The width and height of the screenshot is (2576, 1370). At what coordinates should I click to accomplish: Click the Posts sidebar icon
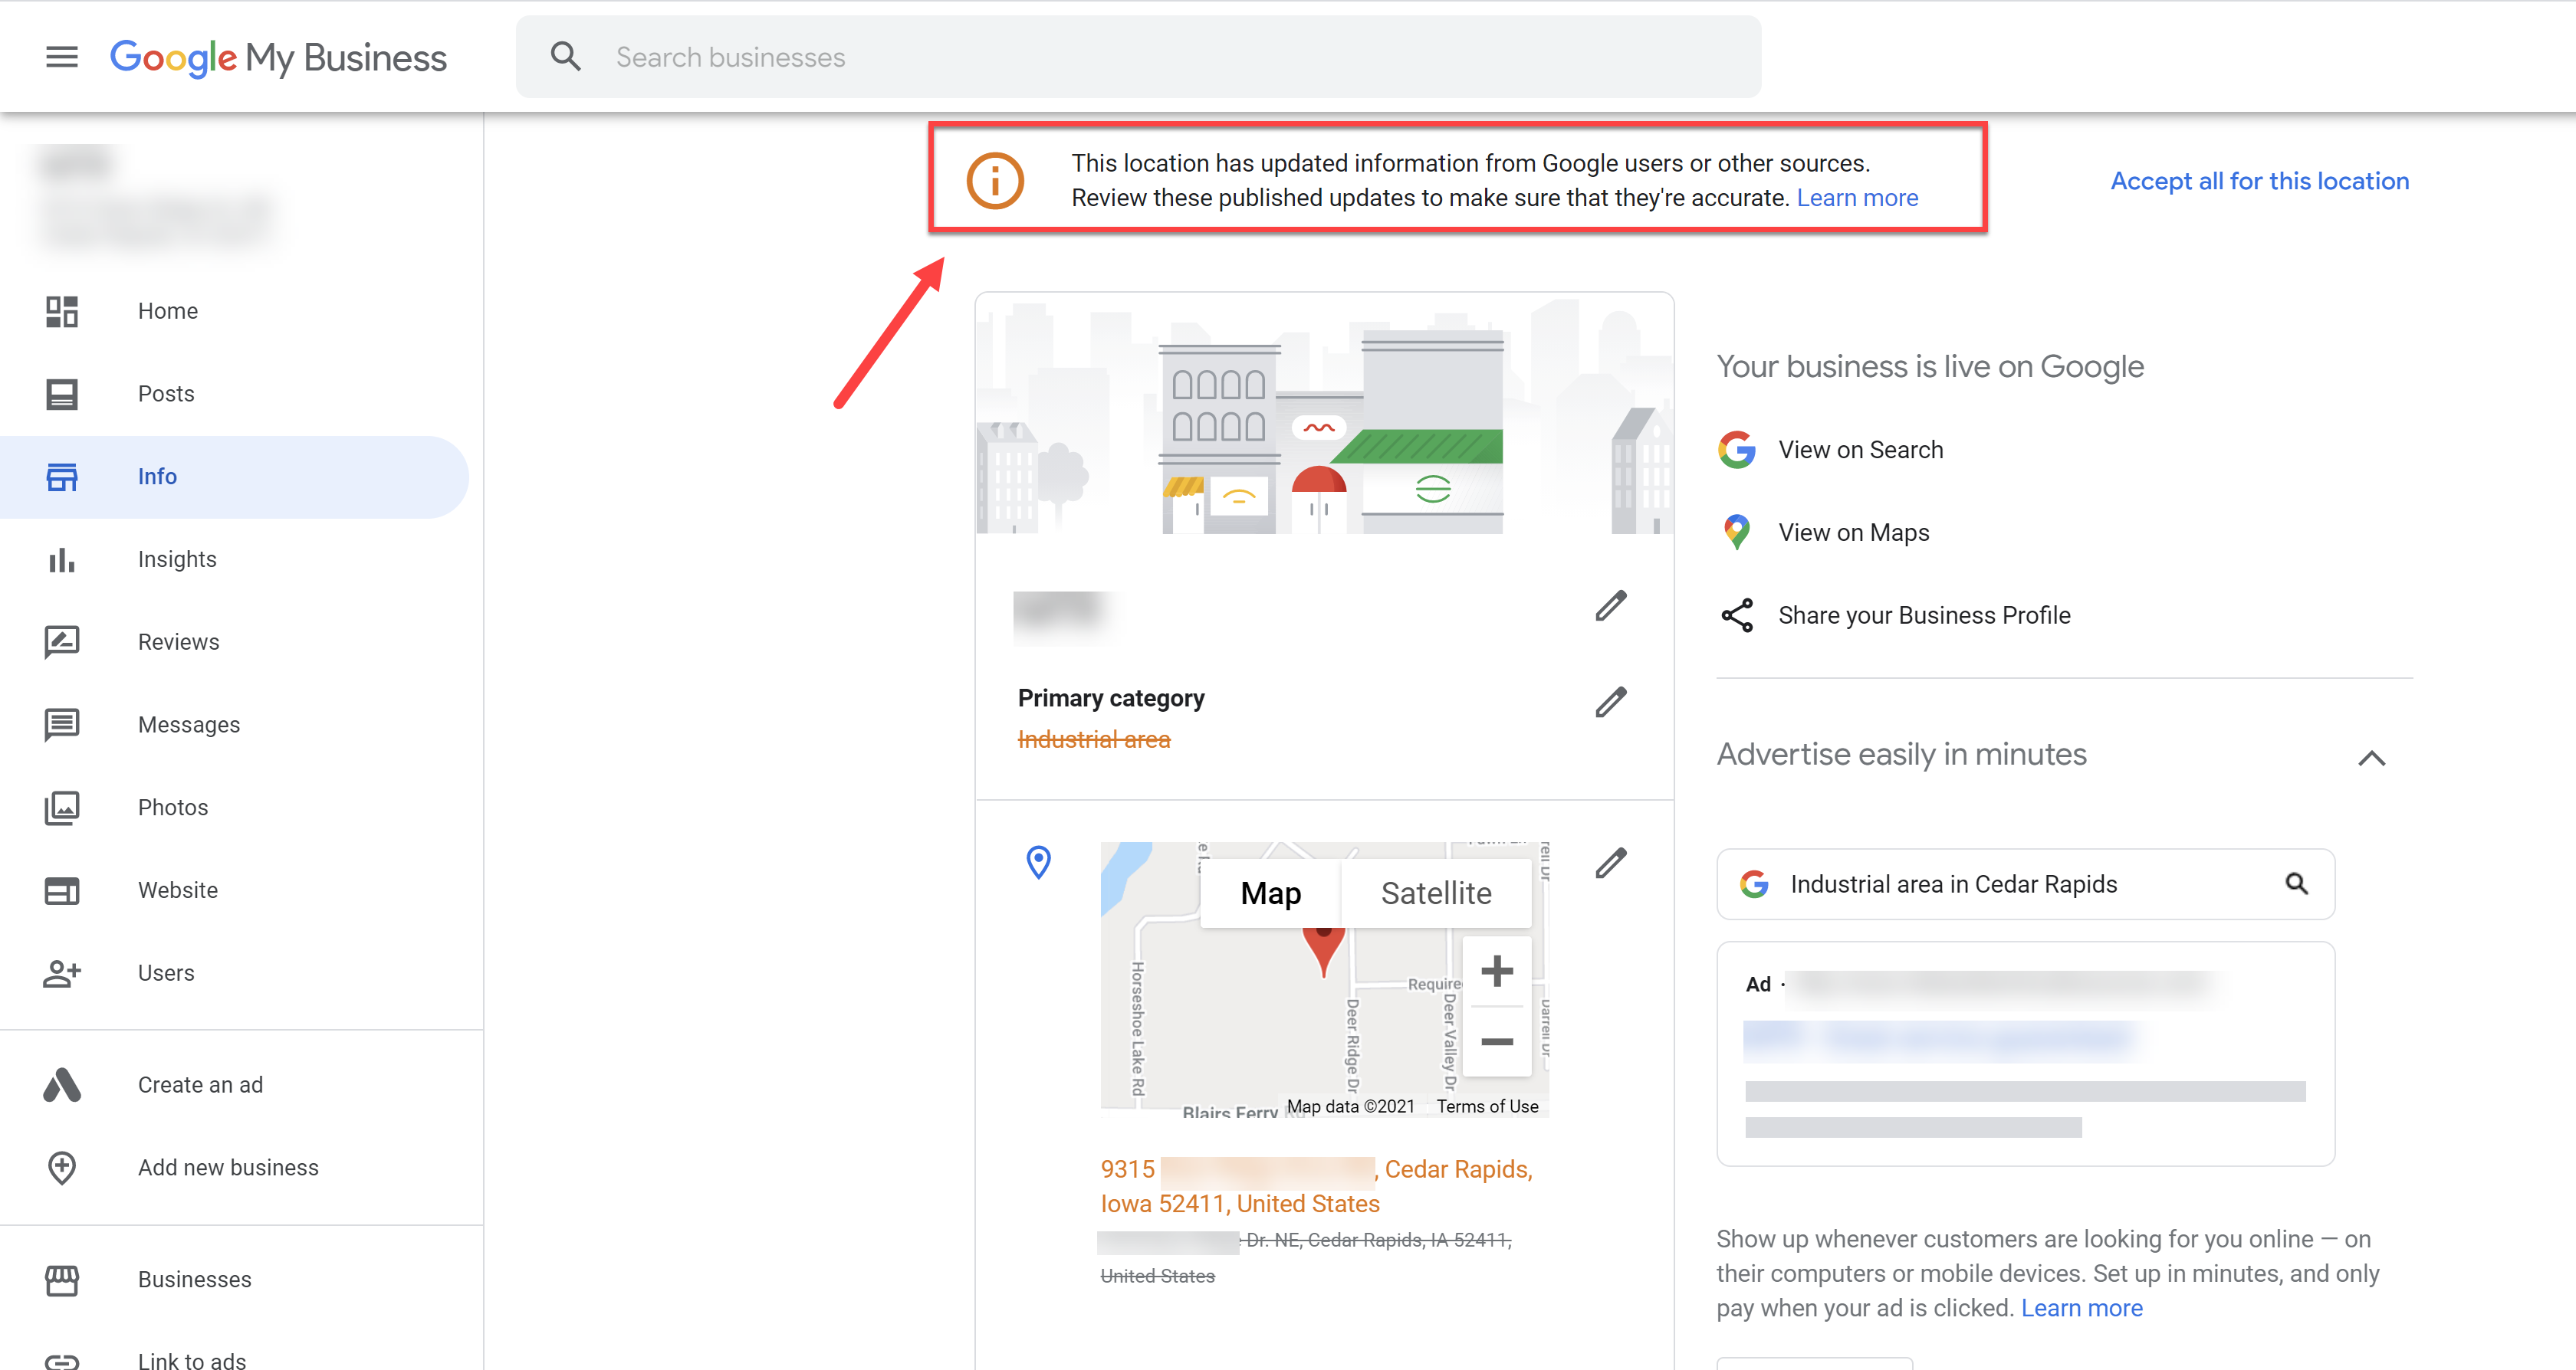point(61,393)
